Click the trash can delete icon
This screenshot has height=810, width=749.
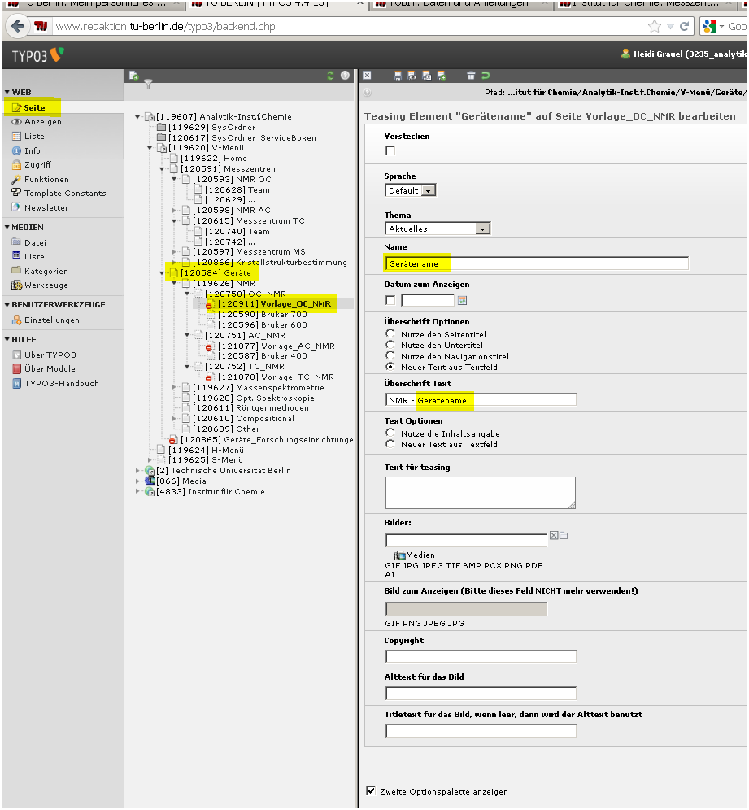(x=471, y=76)
